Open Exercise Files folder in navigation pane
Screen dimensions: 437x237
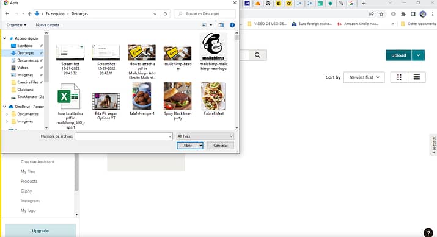coord(28,82)
